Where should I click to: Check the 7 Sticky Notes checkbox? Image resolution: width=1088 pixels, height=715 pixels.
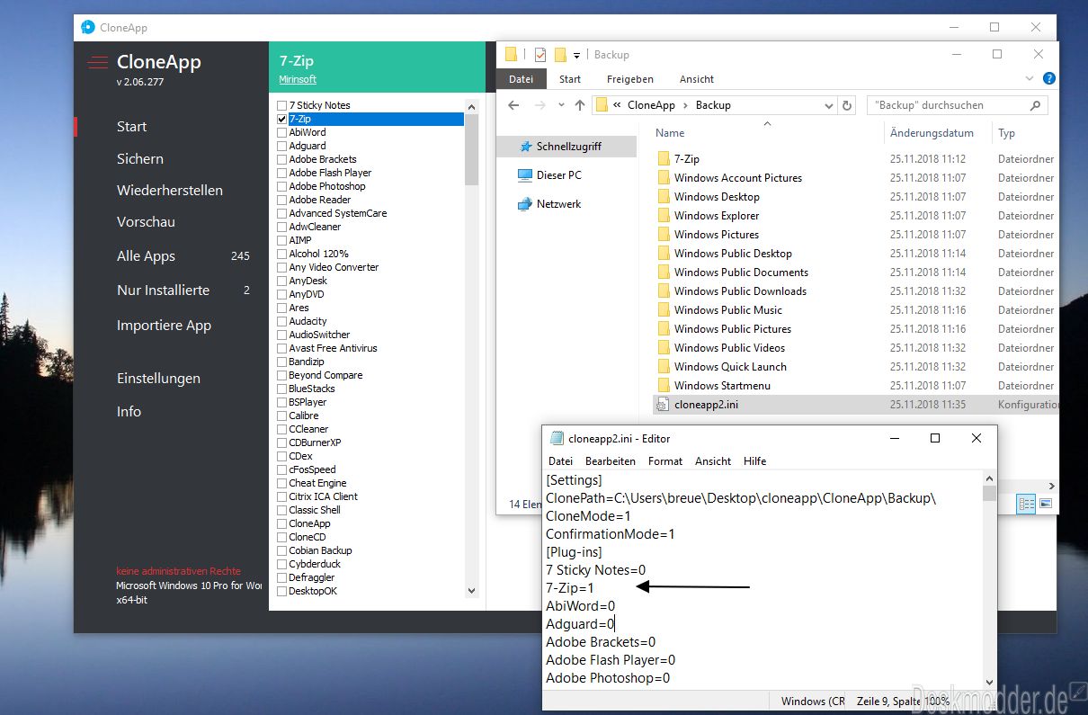pos(282,105)
